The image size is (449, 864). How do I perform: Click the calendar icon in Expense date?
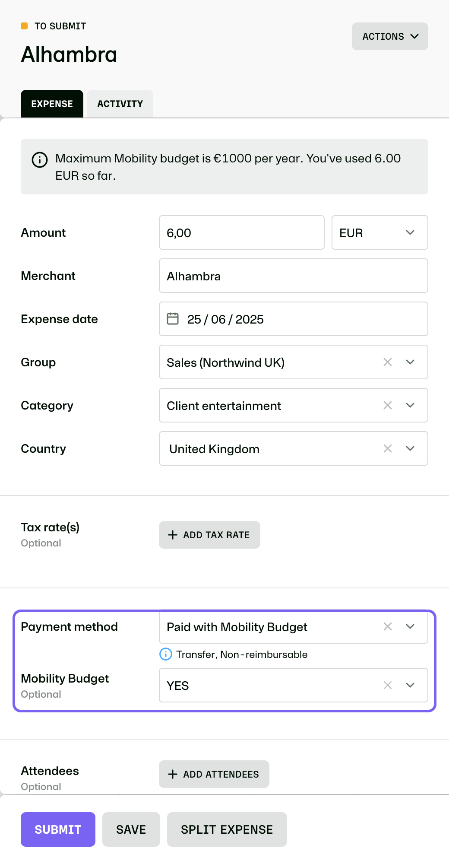173,319
